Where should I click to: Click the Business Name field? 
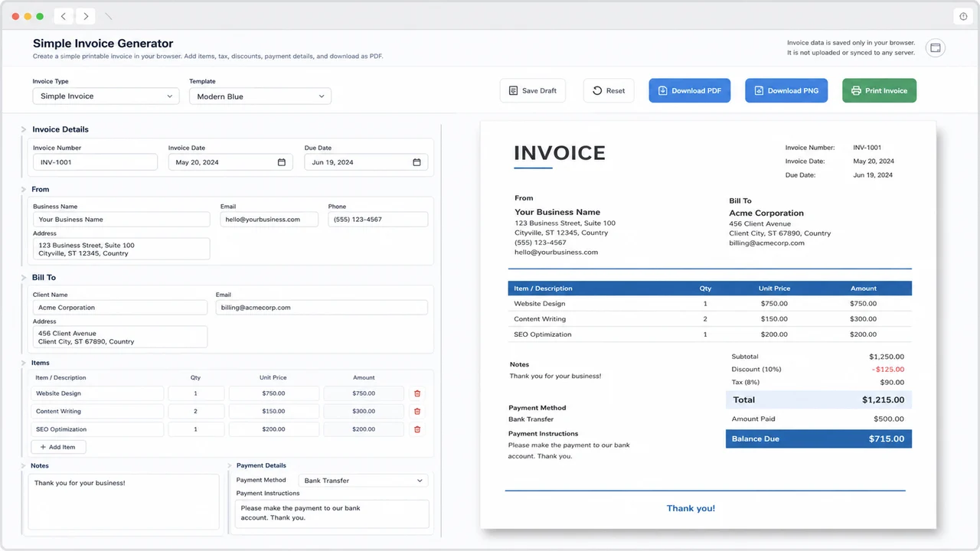tap(121, 220)
